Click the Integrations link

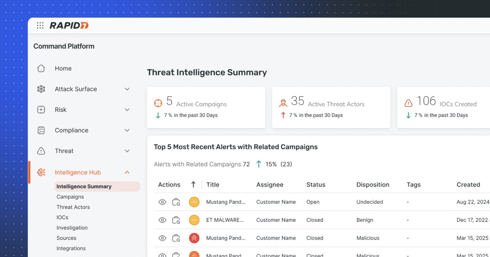click(71, 248)
